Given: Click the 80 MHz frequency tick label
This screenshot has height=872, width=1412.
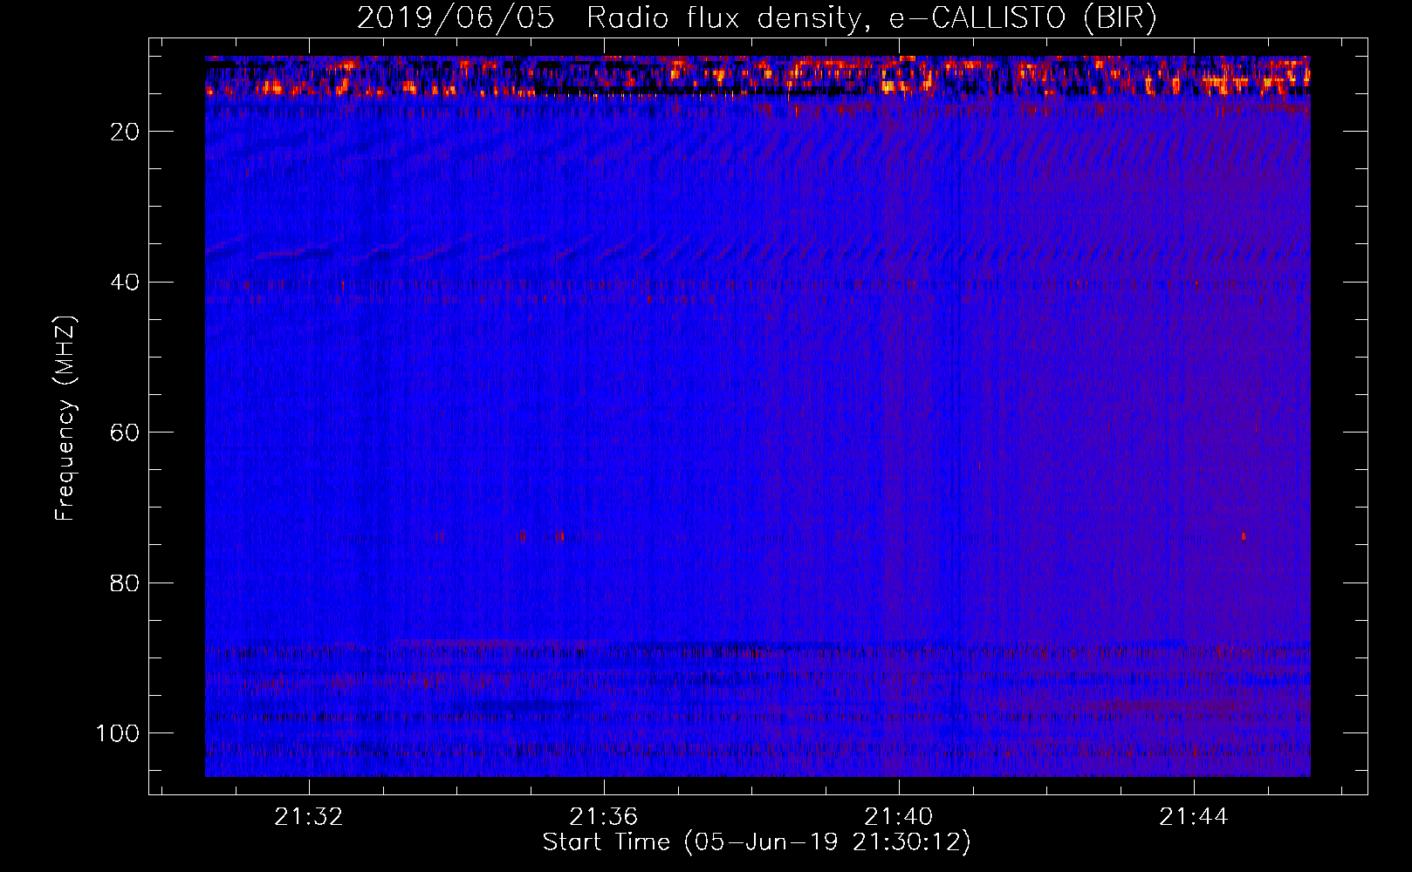Looking at the screenshot, I should point(125,583).
